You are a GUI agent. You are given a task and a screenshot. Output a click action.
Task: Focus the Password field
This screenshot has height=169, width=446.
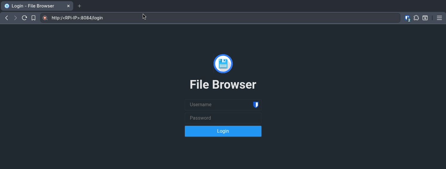(x=223, y=118)
